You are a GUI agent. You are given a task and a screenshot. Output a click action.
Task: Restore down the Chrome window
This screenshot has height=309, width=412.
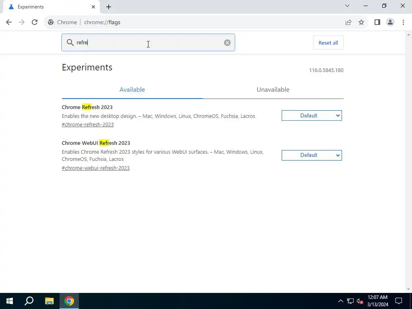point(384,6)
